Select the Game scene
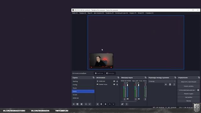 coord(83,91)
